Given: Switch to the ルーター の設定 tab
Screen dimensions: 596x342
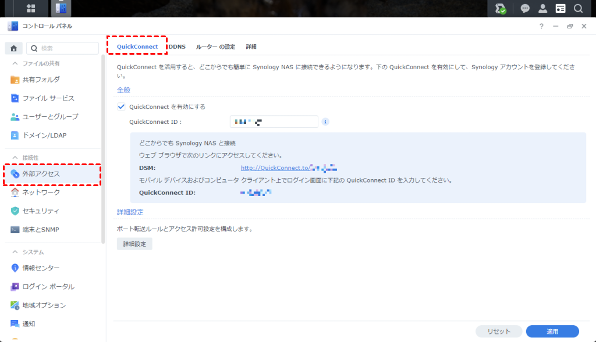Looking at the screenshot, I should pos(215,47).
